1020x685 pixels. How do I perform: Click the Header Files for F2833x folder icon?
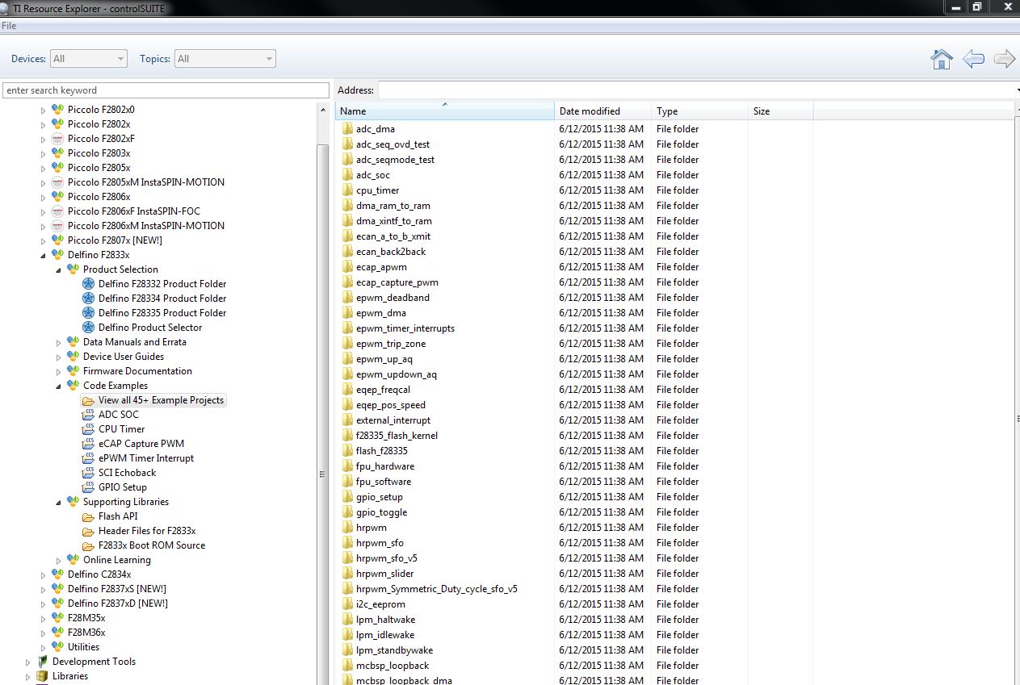pyautogui.click(x=89, y=531)
